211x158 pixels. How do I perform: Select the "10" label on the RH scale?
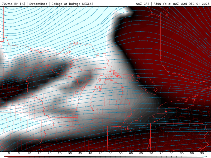click(x=29, y=153)
